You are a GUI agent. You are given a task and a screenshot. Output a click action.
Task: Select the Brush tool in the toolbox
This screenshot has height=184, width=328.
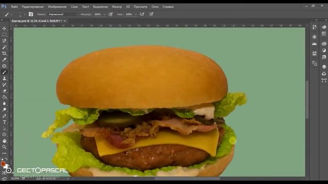coord(4,72)
